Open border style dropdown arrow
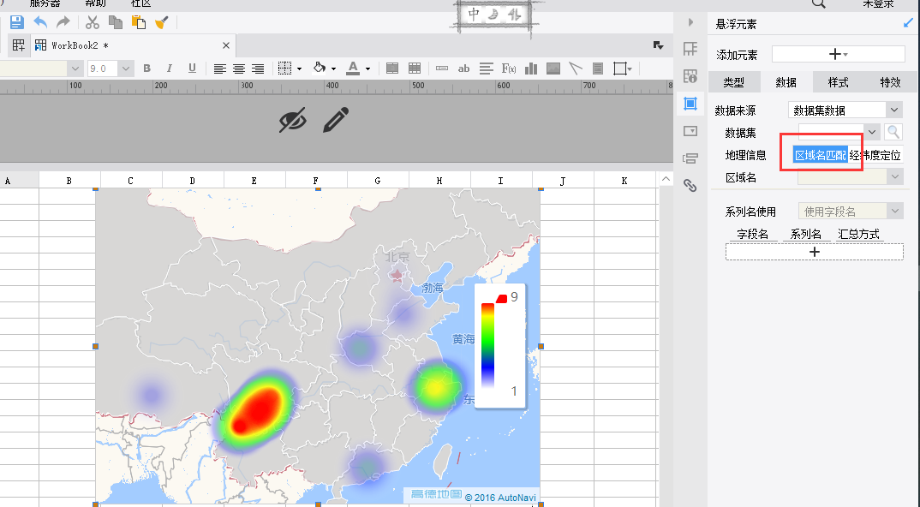920x507 pixels. 299,69
